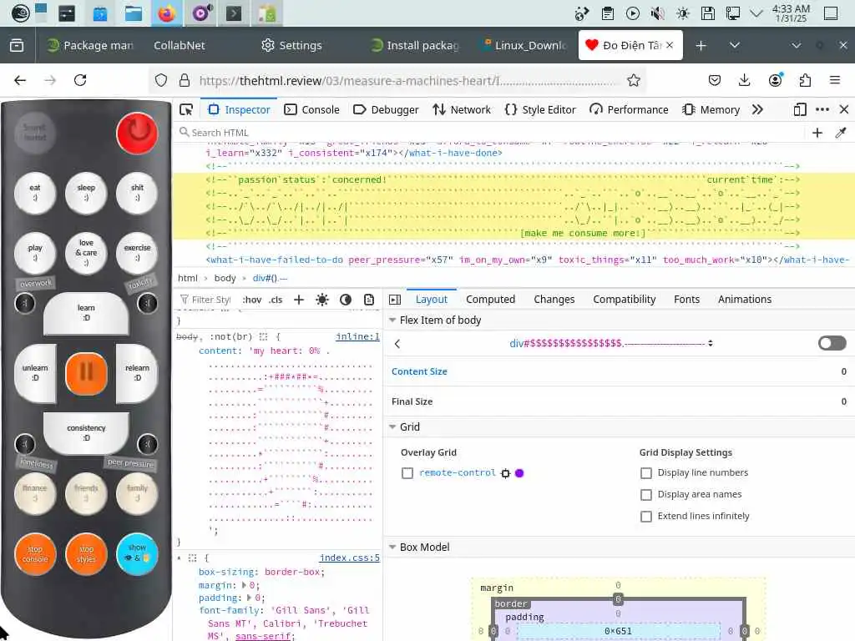Open the index.css:5 source link
855x641 pixels.
[350, 558]
